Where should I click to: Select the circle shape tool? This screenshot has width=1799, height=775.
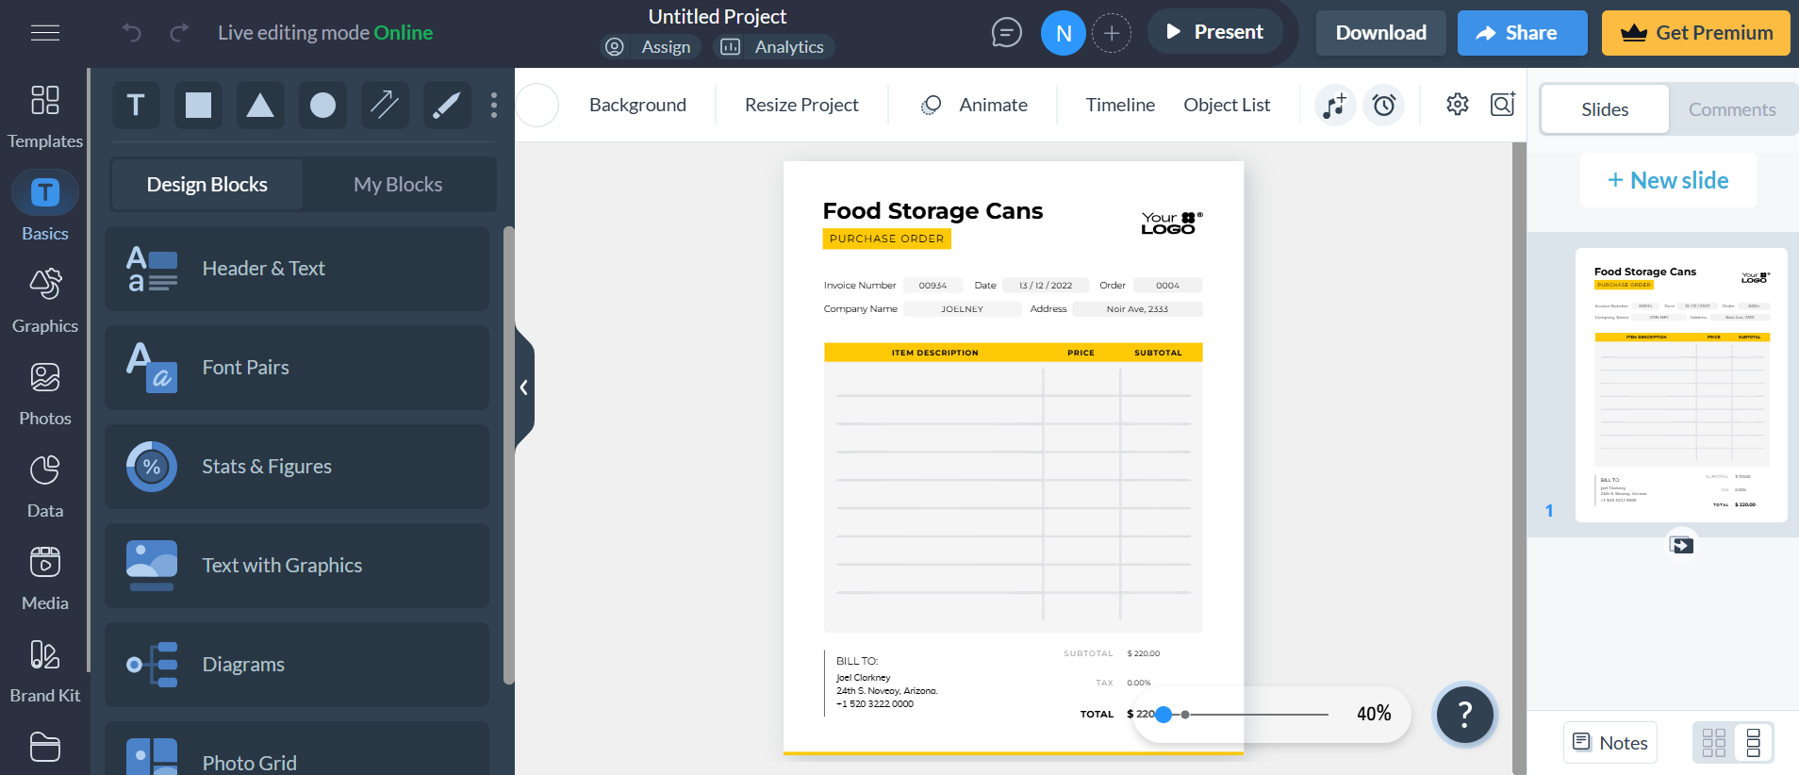point(322,105)
